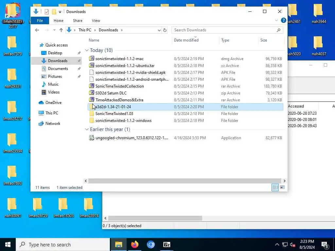Select the nvidia-shield.apk file icon

(x=92, y=72)
